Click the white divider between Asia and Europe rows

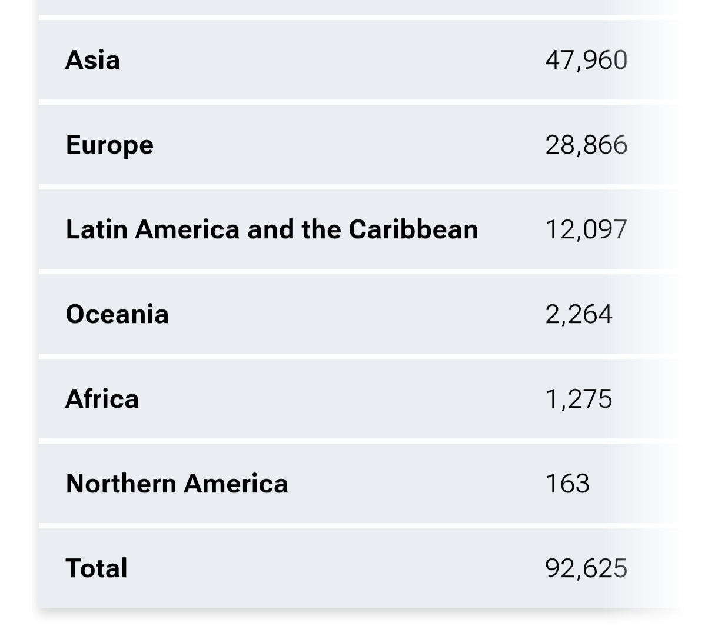point(353,102)
